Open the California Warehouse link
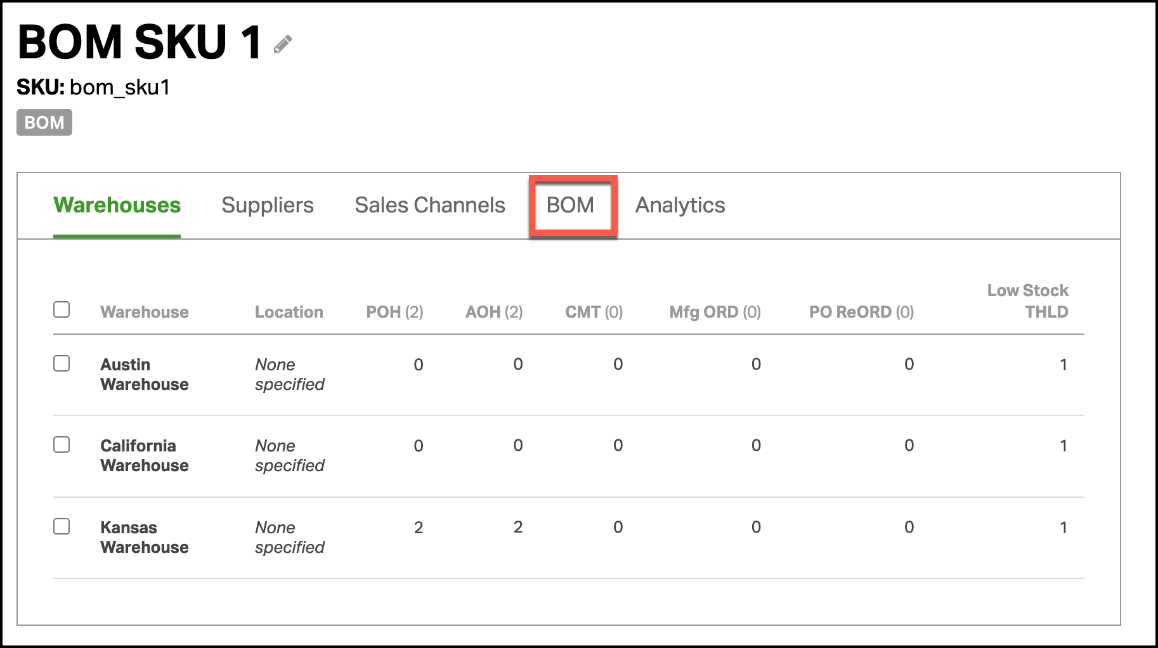The image size is (1158, 648). coord(145,455)
